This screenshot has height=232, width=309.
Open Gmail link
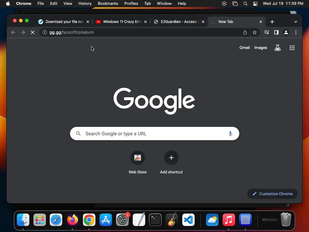(x=244, y=47)
